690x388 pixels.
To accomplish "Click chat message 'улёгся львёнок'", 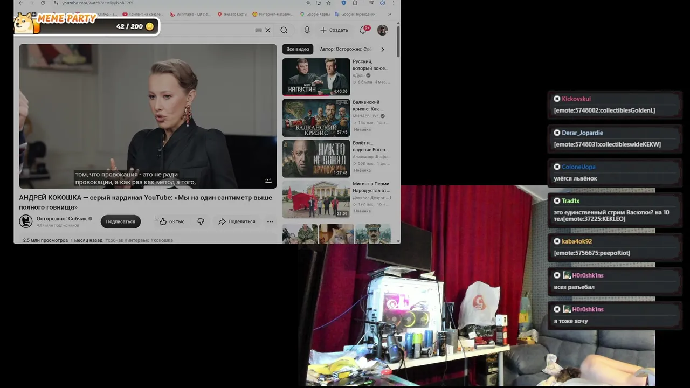I will coord(575,178).
